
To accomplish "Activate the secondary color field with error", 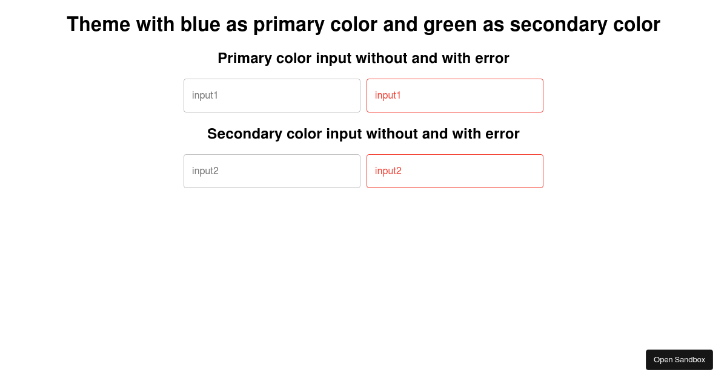I will click(x=455, y=171).
